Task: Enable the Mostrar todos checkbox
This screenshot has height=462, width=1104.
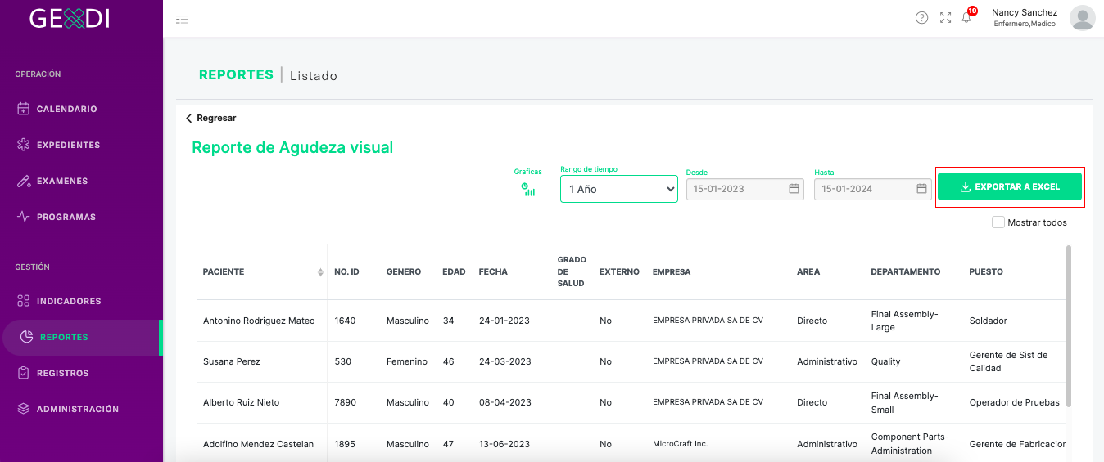Action: coord(998,222)
